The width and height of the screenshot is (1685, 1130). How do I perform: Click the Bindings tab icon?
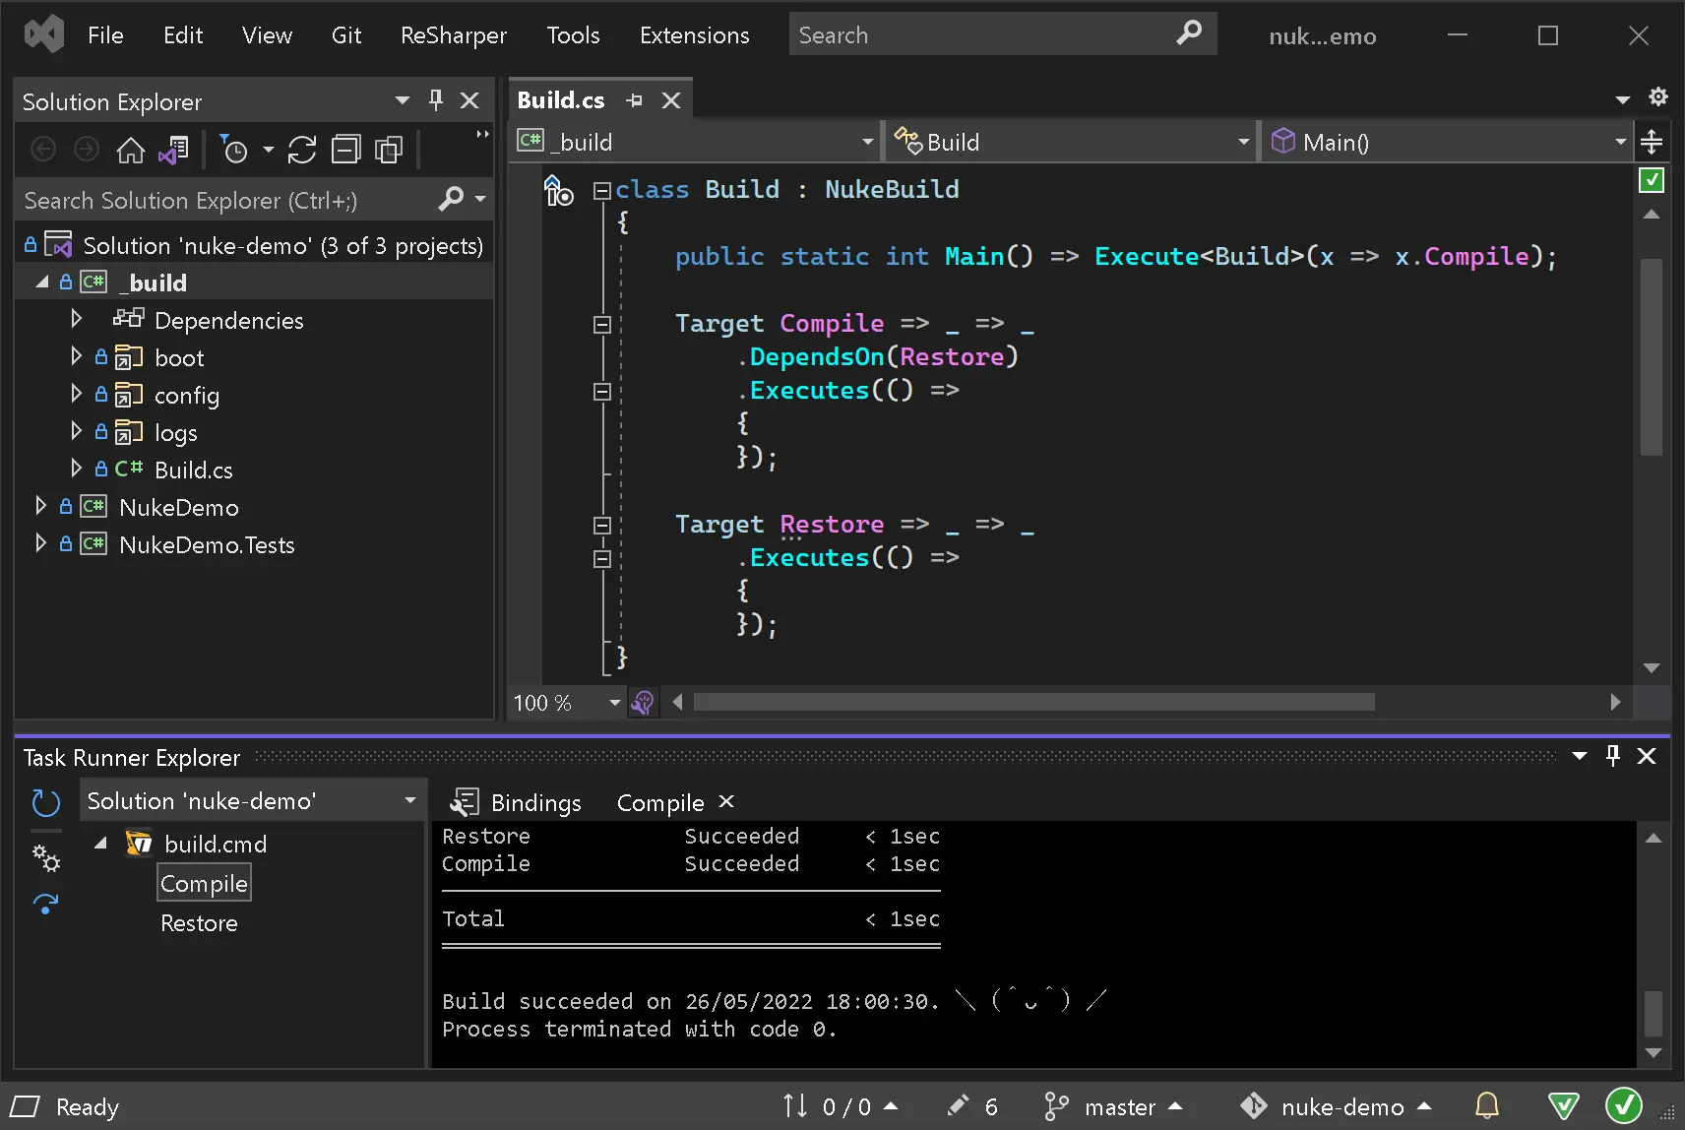[464, 802]
